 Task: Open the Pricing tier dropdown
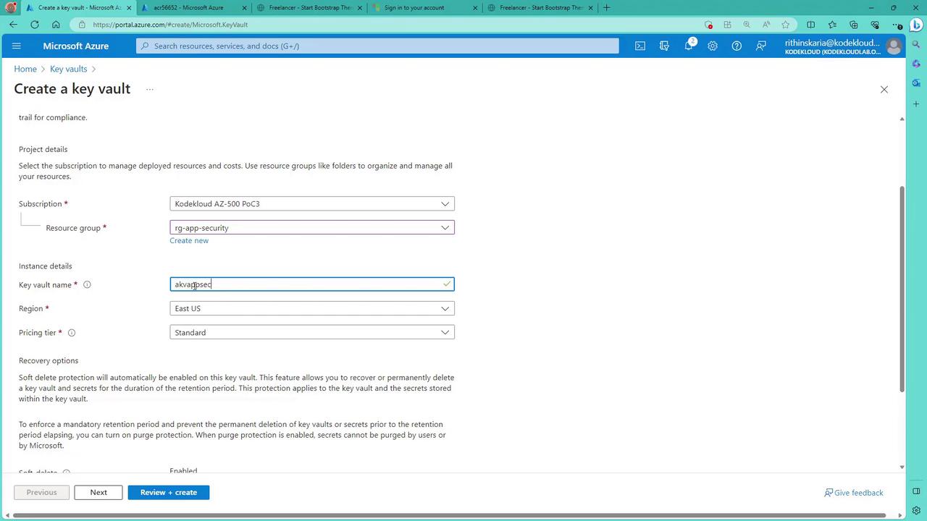312,333
